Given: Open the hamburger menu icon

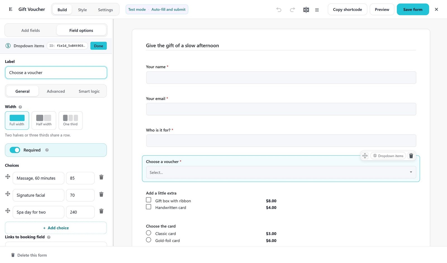Looking at the screenshot, I should click(x=317, y=10).
